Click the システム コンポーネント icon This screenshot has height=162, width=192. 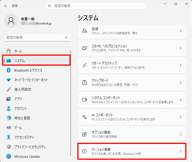[84, 100]
